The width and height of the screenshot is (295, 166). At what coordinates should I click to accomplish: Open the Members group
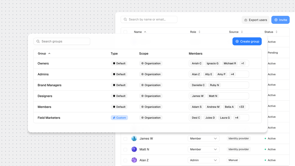coord(45,107)
